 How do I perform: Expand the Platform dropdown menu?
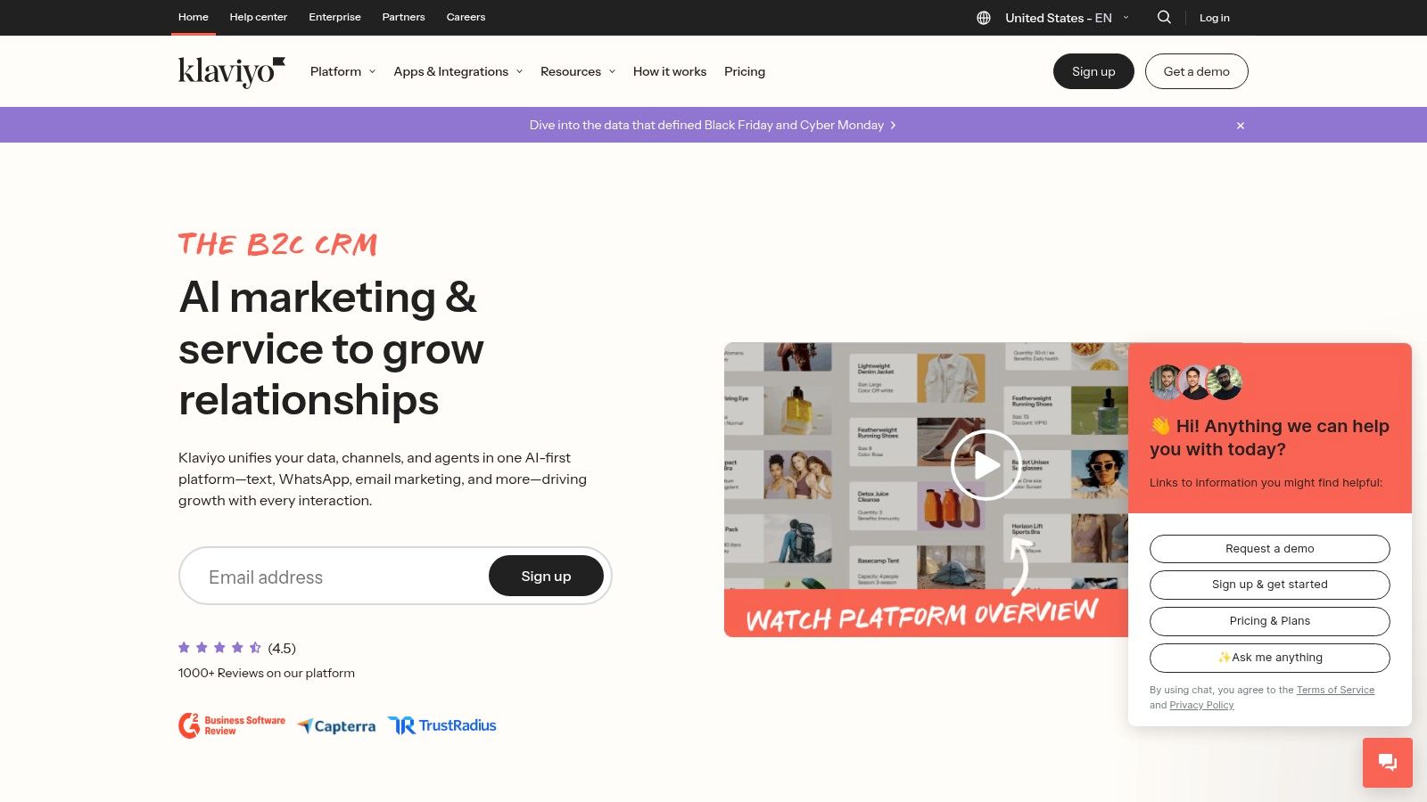(342, 71)
